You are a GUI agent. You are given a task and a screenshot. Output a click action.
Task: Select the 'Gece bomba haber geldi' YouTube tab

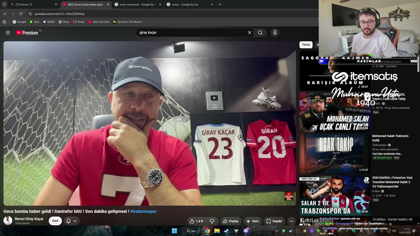(x=86, y=5)
